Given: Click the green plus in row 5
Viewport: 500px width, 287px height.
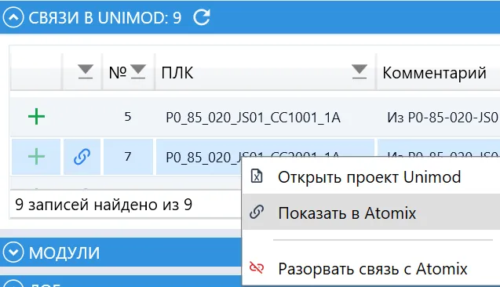Looking at the screenshot, I should (x=36, y=117).
